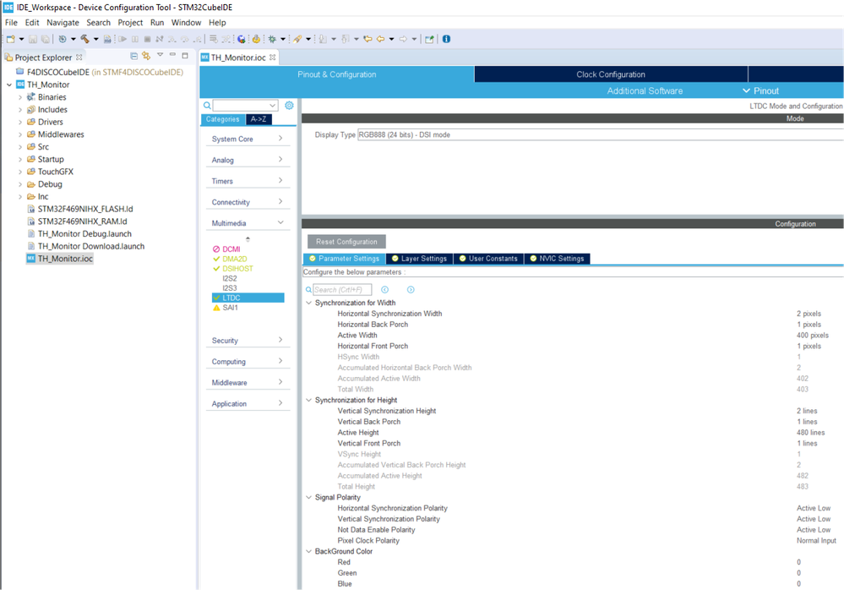844x590 pixels.
Task: Click Horizontal Synchronization Polarity value Active Low
Action: [814, 508]
